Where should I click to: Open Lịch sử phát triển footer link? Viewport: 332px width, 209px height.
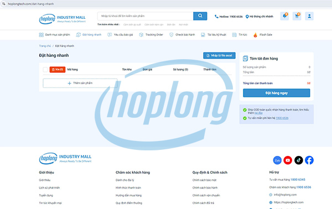pos(49,187)
